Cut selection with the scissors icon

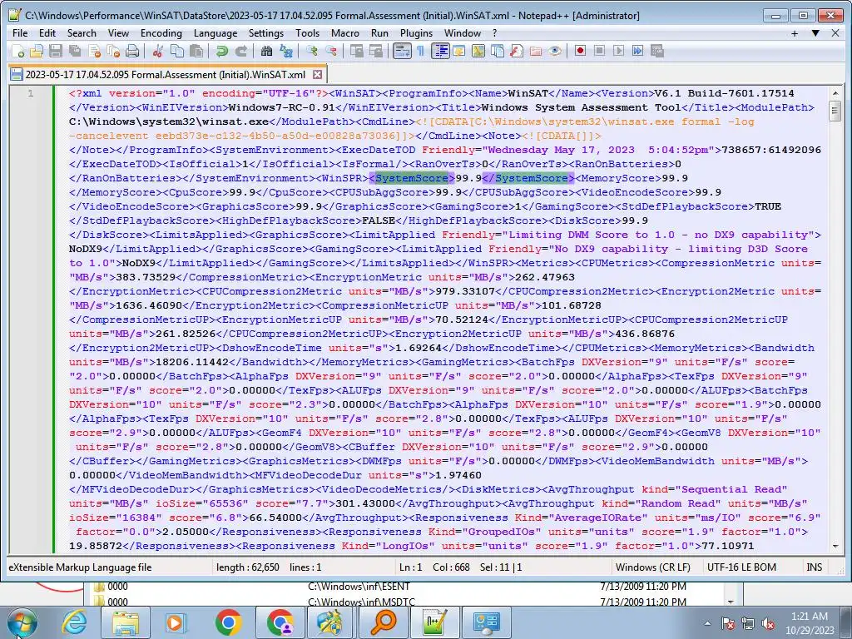click(158, 51)
